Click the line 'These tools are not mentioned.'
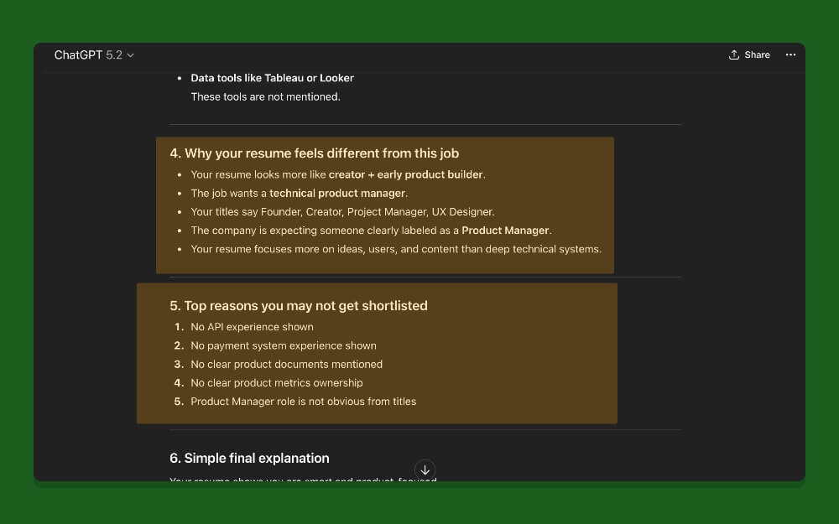Image resolution: width=839 pixels, height=524 pixels. (x=265, y=96)
